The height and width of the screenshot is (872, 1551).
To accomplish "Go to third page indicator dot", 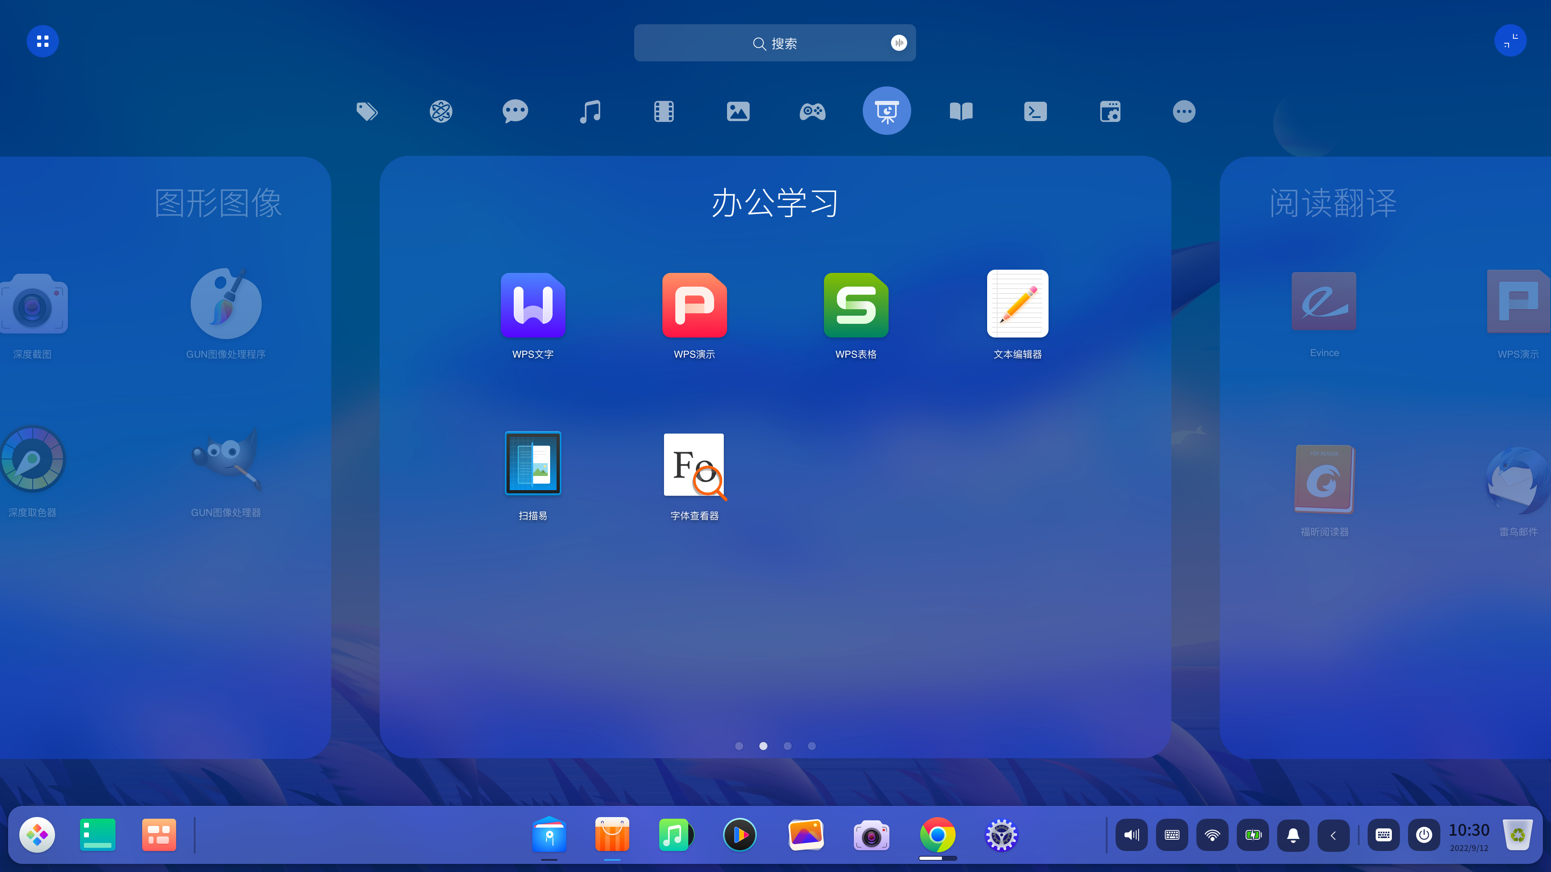I will [x=787, y=746].
